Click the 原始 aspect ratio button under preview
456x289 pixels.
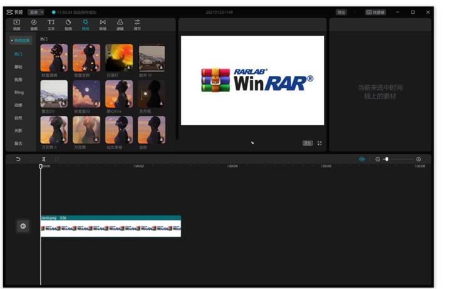click(x=308, y=143)
